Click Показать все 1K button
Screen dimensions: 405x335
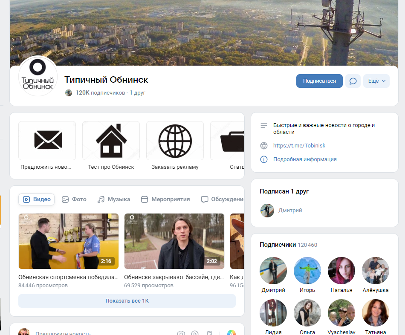tap(127, 301)
